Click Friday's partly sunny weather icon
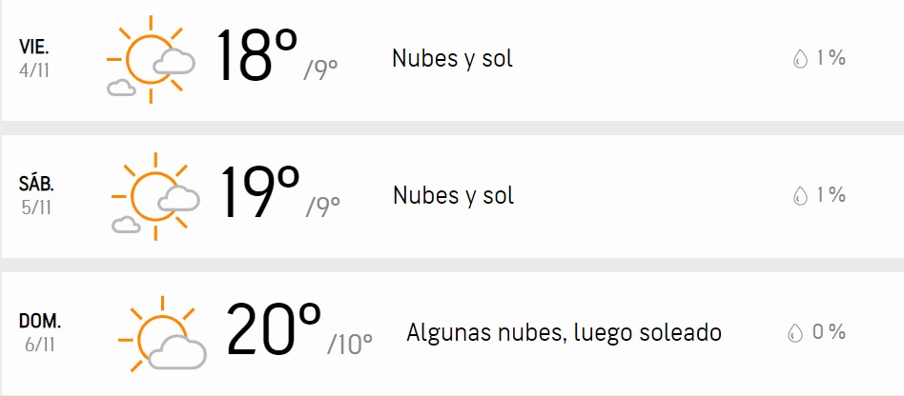904x396 pixels. pos(151,63)
